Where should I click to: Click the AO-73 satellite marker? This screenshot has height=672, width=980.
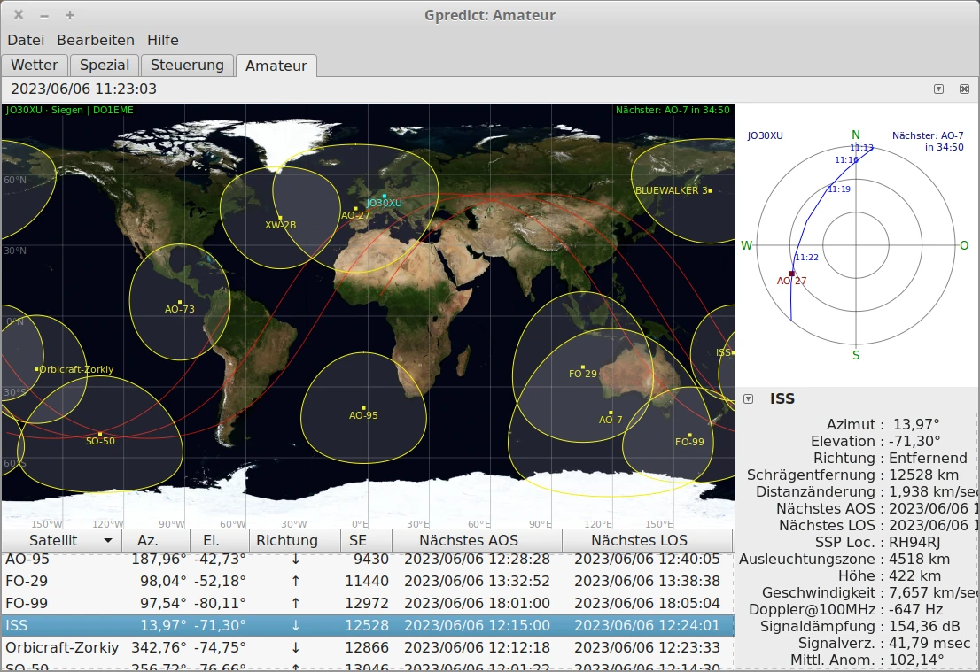180,302
